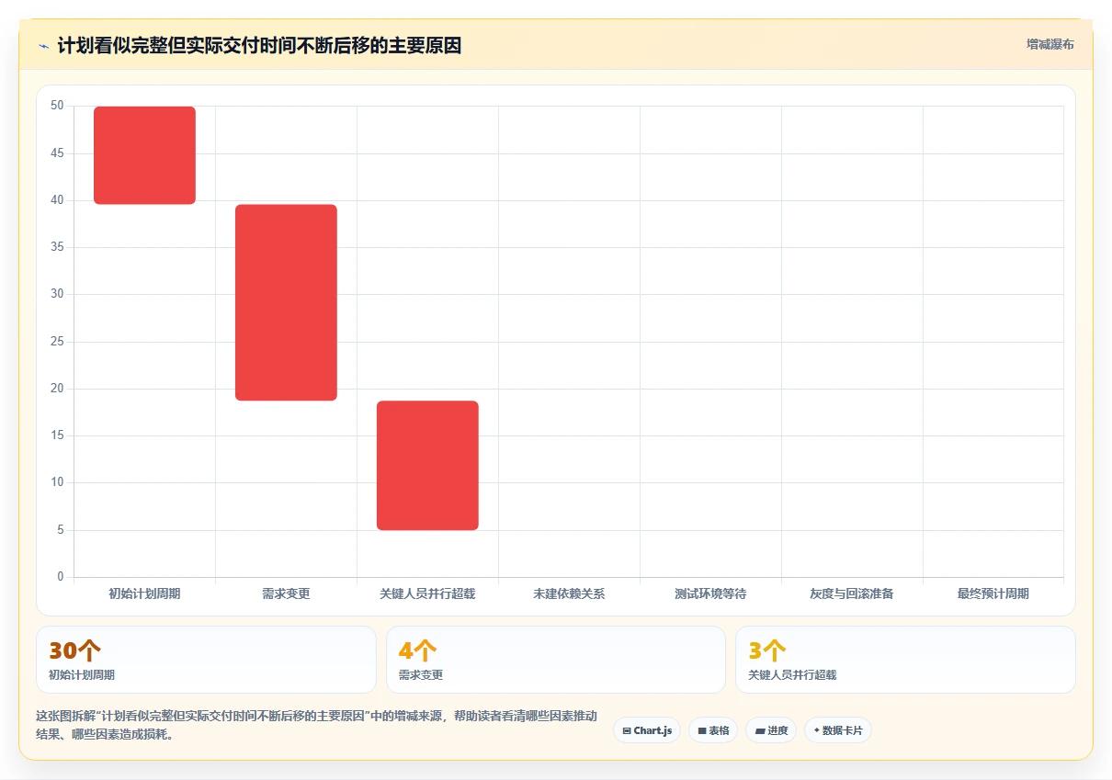Image resolution: width=1112 pixels, height=780 pixels.
Task: Select the 进度 tag
Action: [771, 730]
